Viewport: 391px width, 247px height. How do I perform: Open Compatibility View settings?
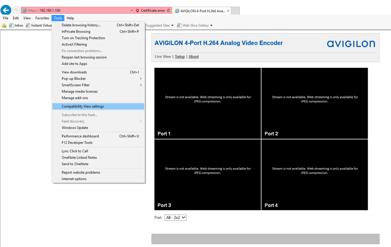[x=98, y=107]
